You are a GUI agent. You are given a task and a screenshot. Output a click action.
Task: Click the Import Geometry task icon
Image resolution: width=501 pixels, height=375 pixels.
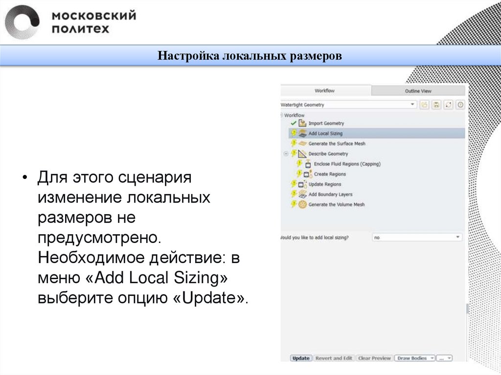pyautogui.click(x=302, y=123)
